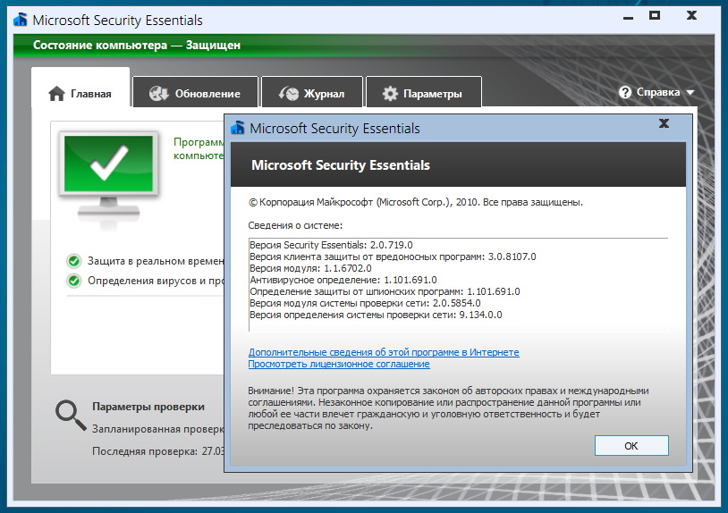
Task: Open the Журнал tab
Action: [311, 93]
